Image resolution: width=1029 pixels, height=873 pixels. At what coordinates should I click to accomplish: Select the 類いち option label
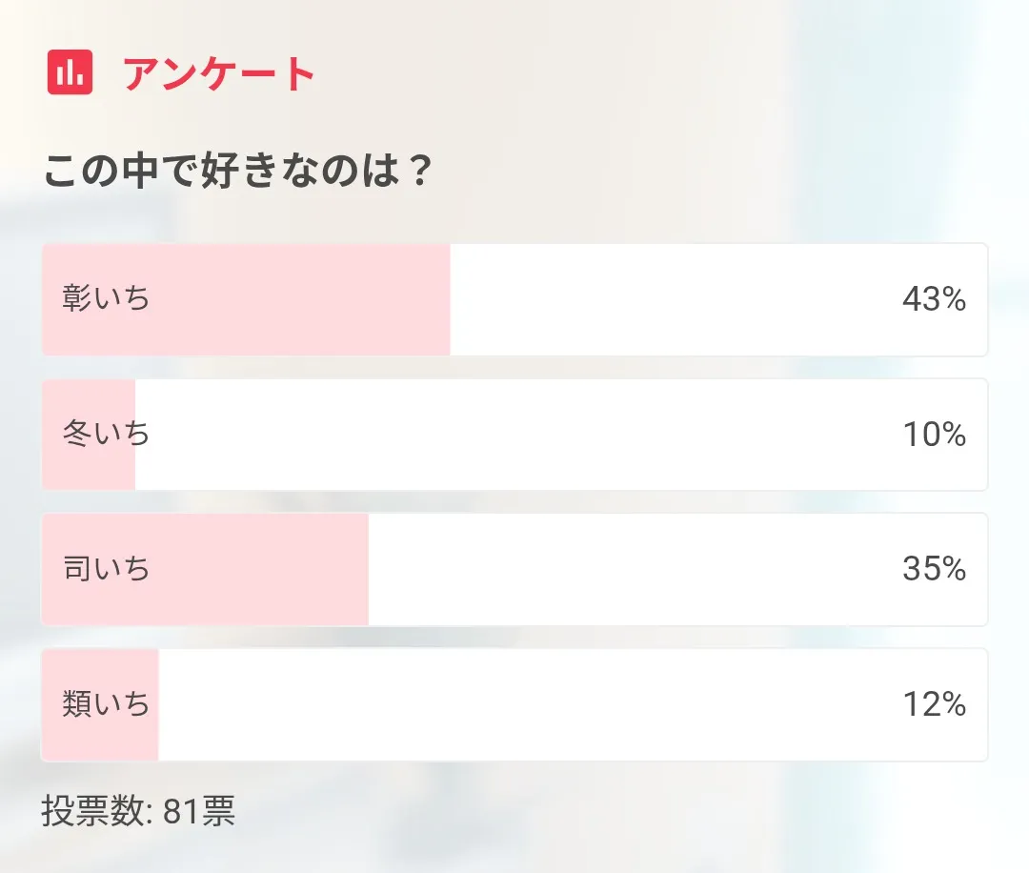pyautogui.click(x=107, y=705)
